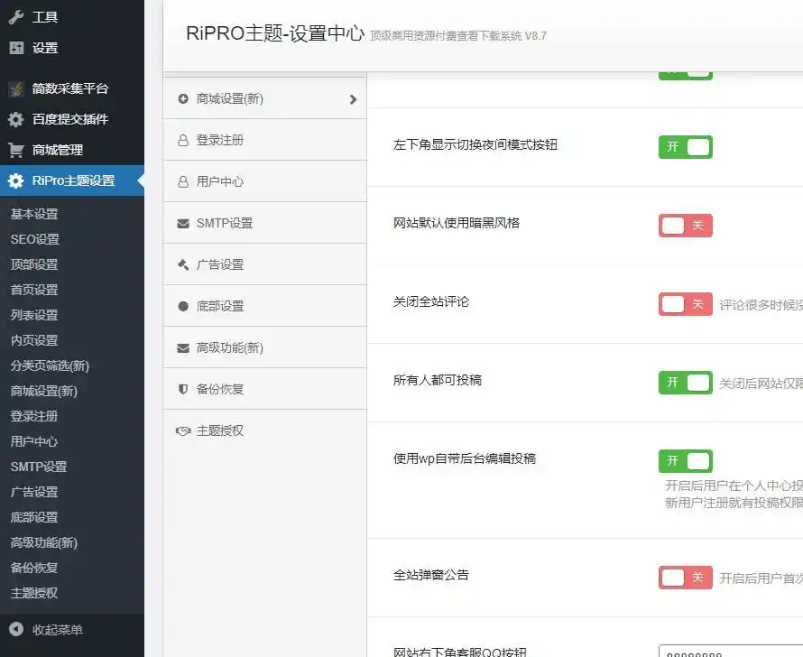The image size is (803, 657).
Task: Click the shopping cart icon for 商城管理
Action: coord(16,150)
